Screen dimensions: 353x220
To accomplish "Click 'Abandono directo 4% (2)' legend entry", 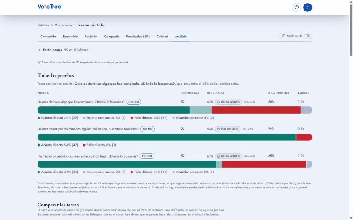I will 193,118.
